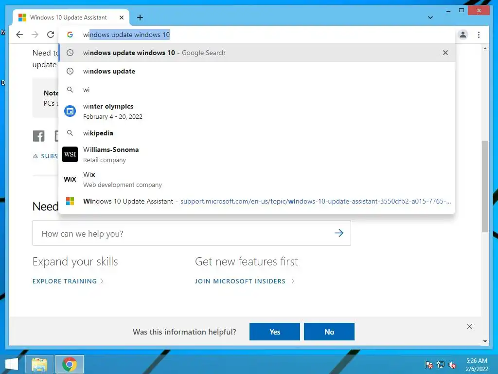The height and width of the screenshot is (374, 498).
Task: Click the Wix logo icon
Action: pyautogui.click(x=70, y=179)
